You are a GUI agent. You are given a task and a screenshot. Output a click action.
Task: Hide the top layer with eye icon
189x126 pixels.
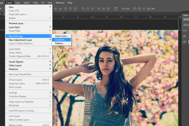pyautogui.click(x=184, y=35)
